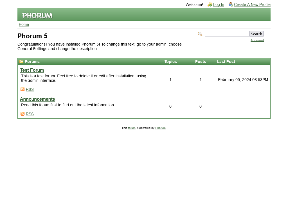
Task: Click the Test Forum topics count '1'
Action: 170,80
